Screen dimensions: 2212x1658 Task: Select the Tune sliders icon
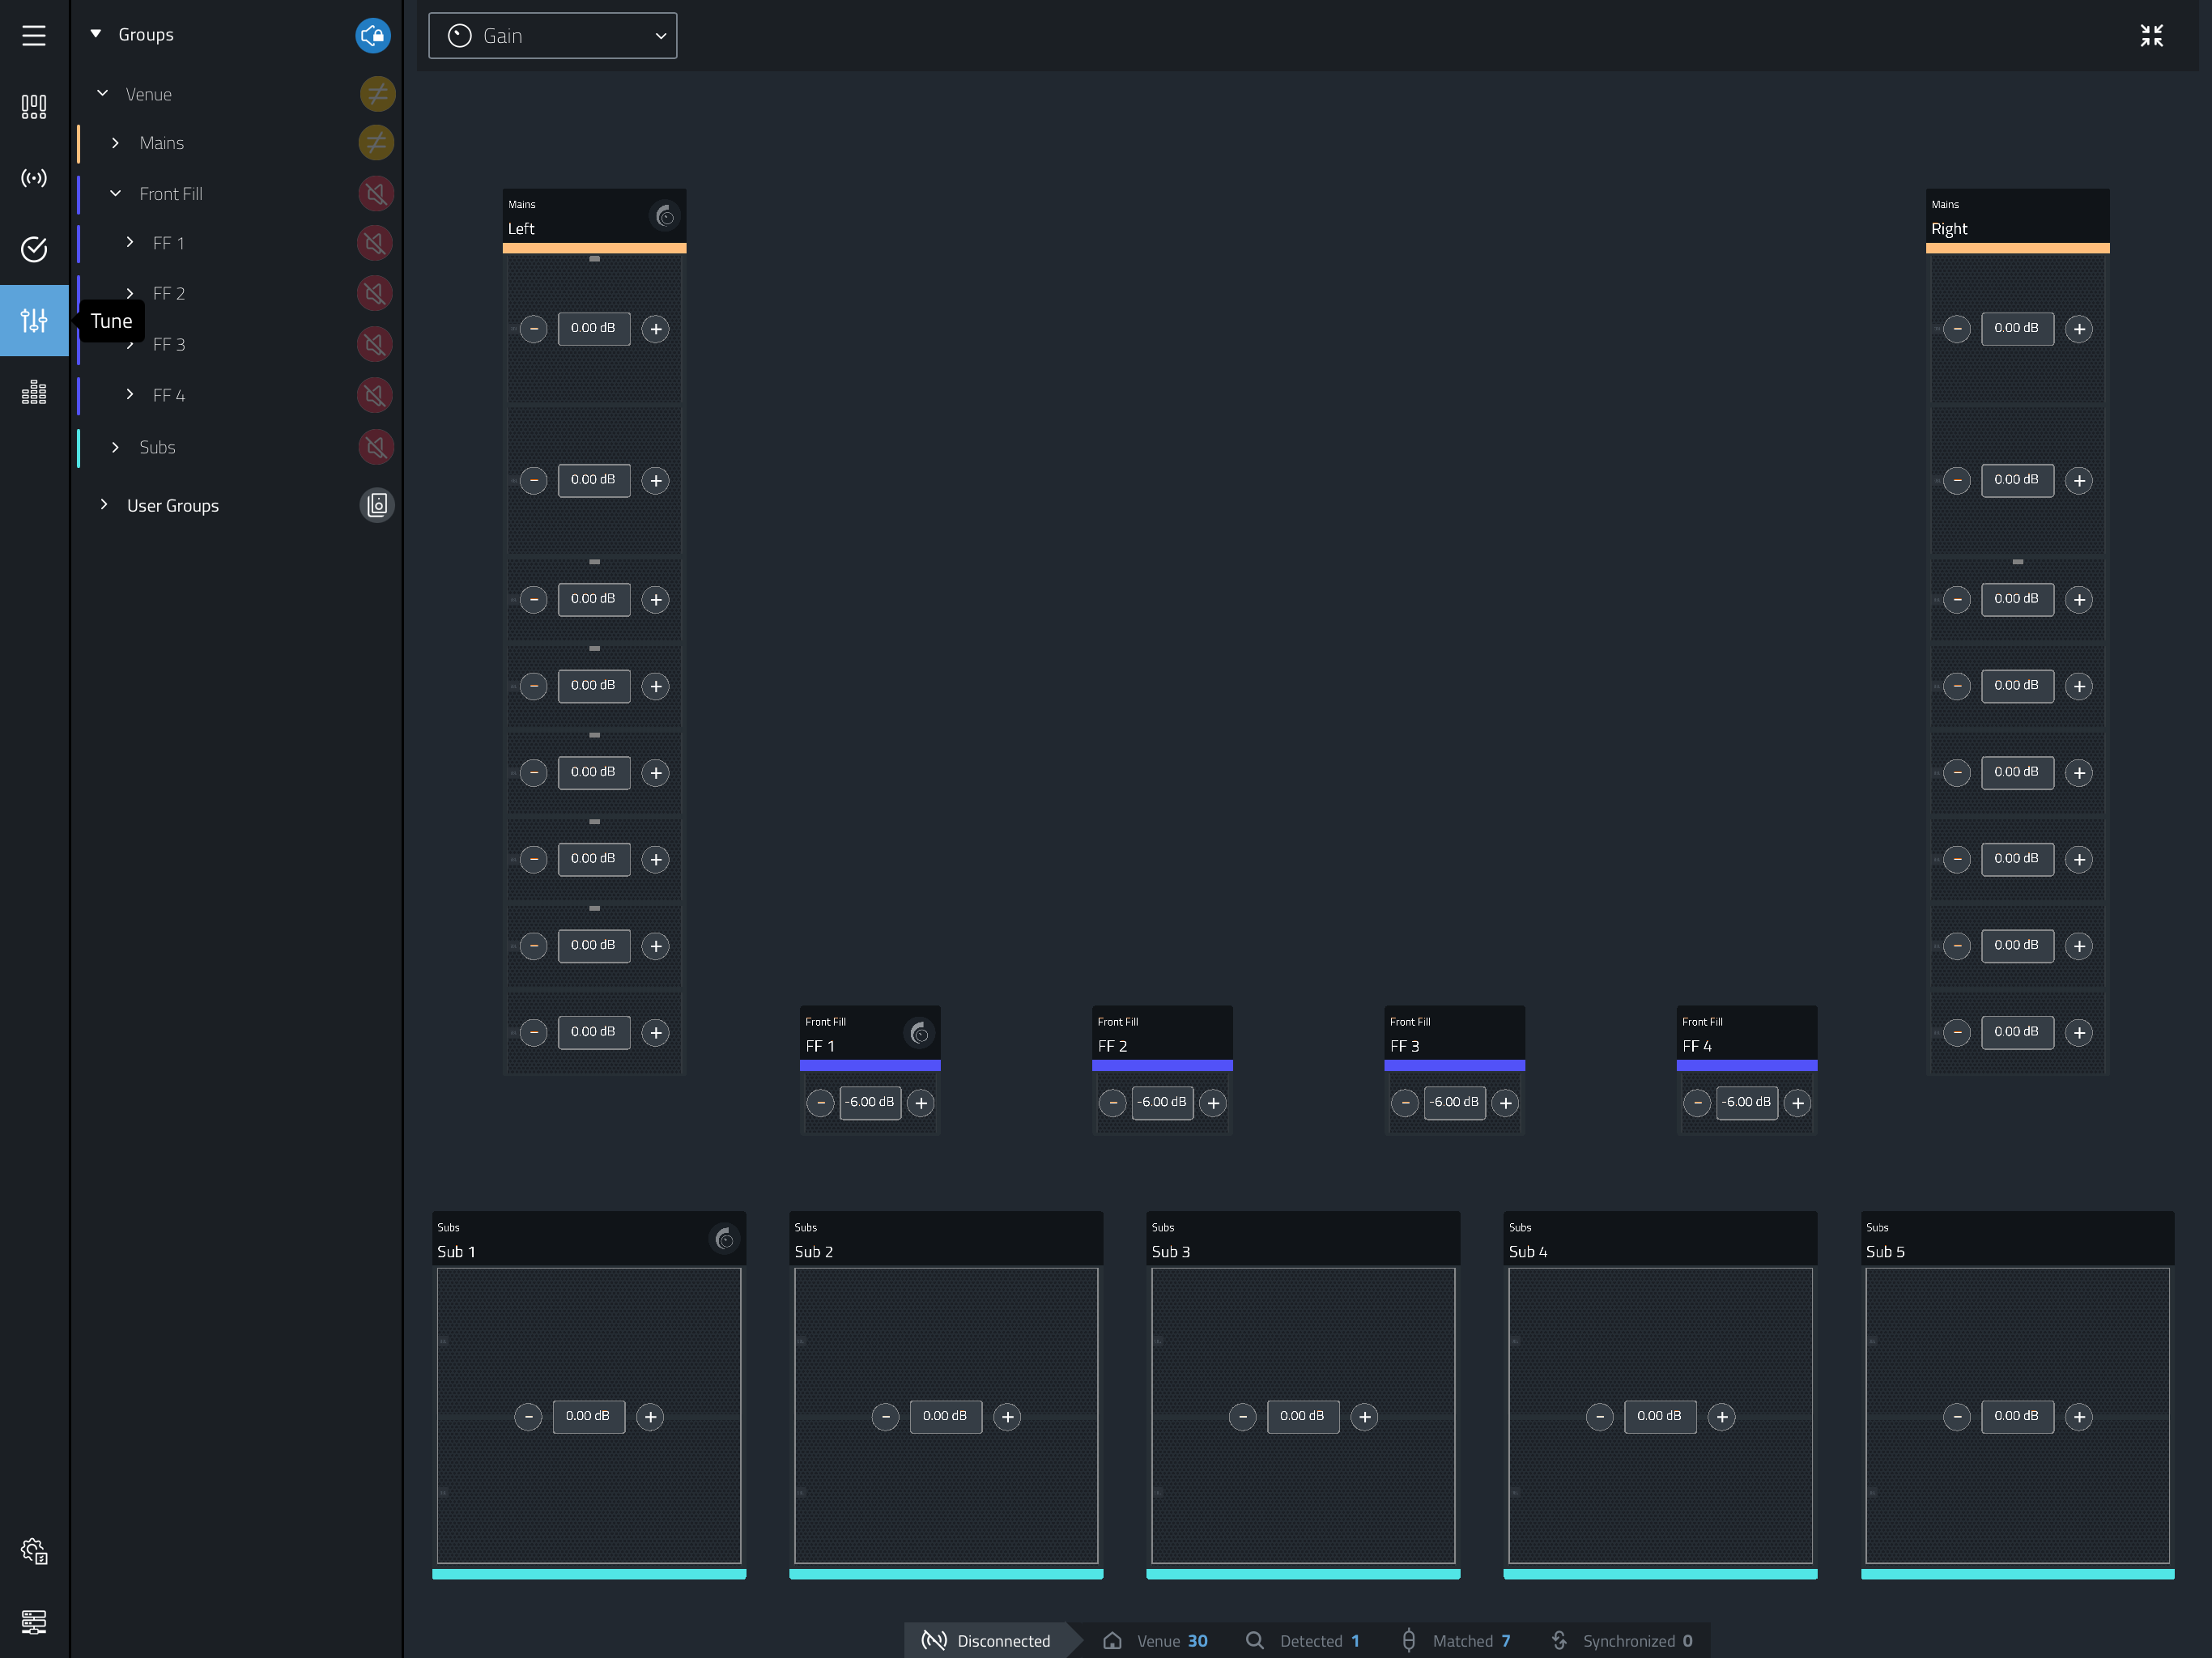pyautogui.click(x=34, y=320)
